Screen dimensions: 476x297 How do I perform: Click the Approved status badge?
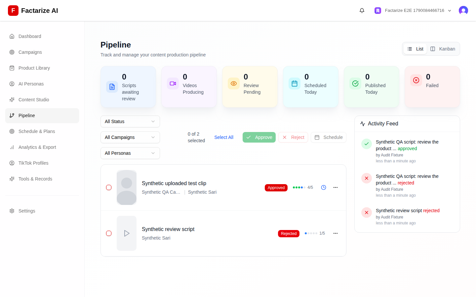point(276,188)
